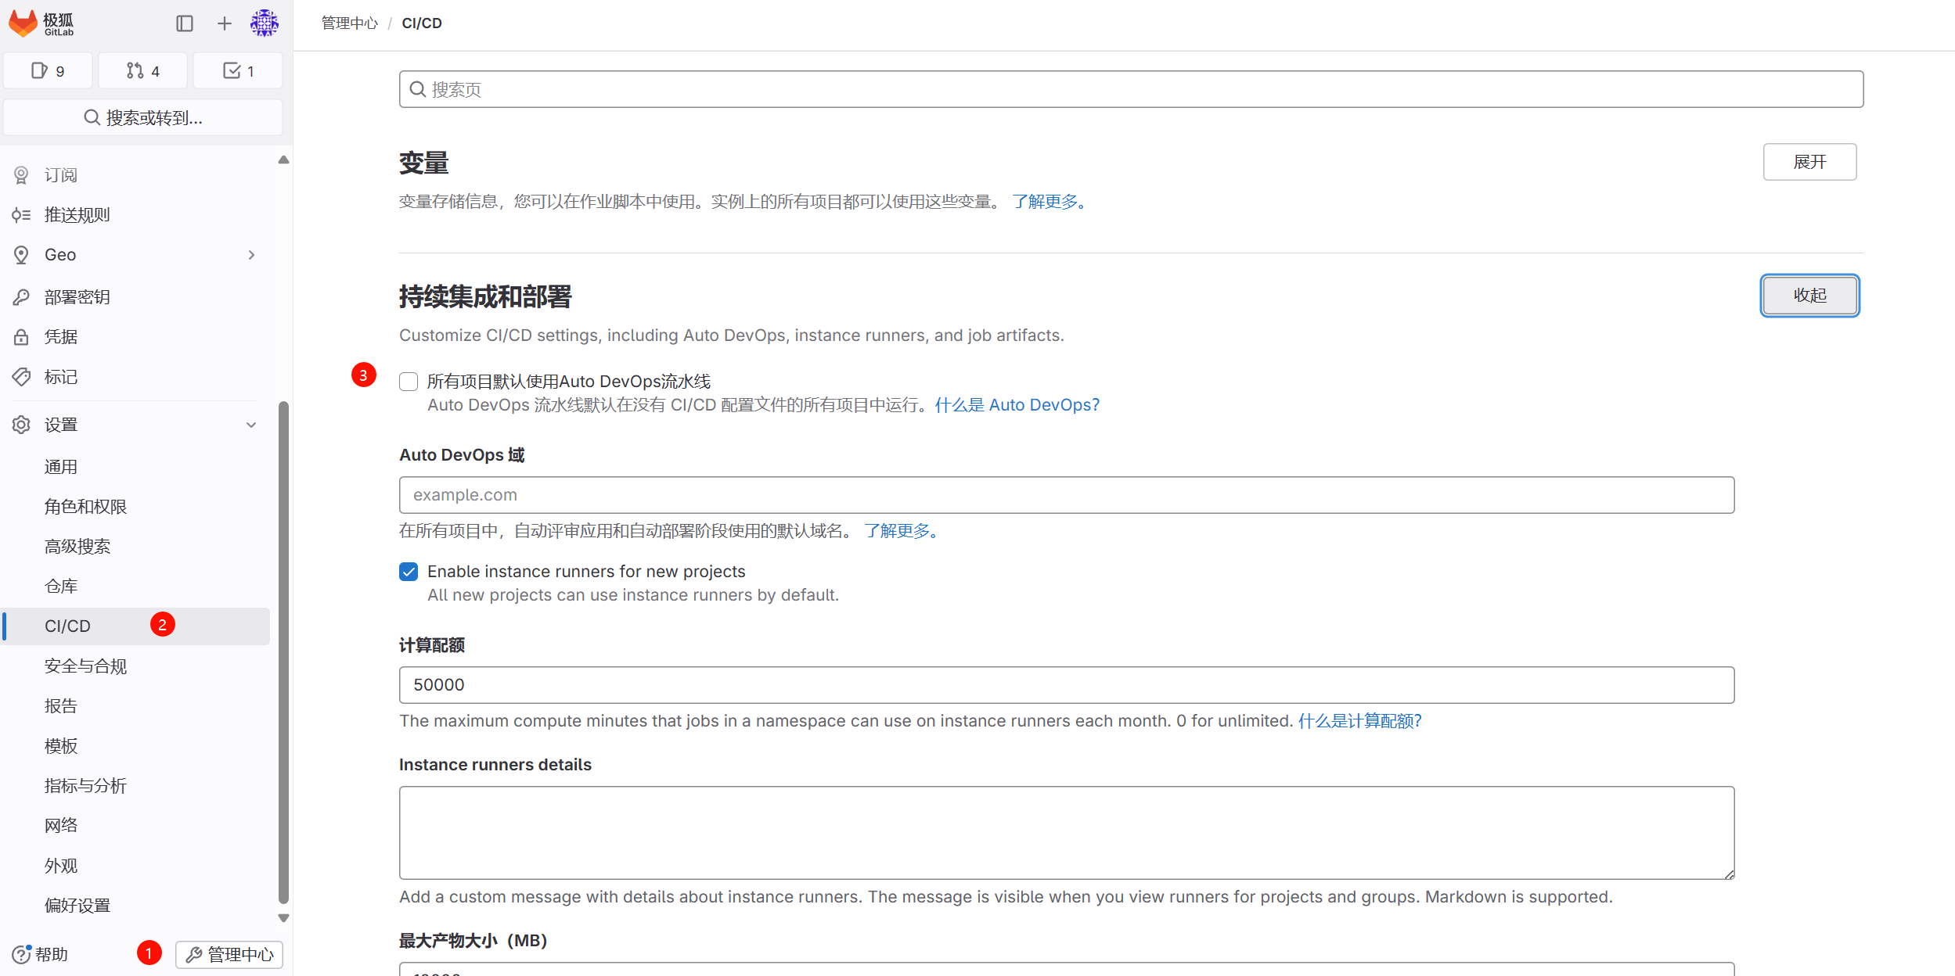Open the 什么是 Auto DevOps? link
The height and width of the screenshot is (976, 1955).
click(1016, 404)
